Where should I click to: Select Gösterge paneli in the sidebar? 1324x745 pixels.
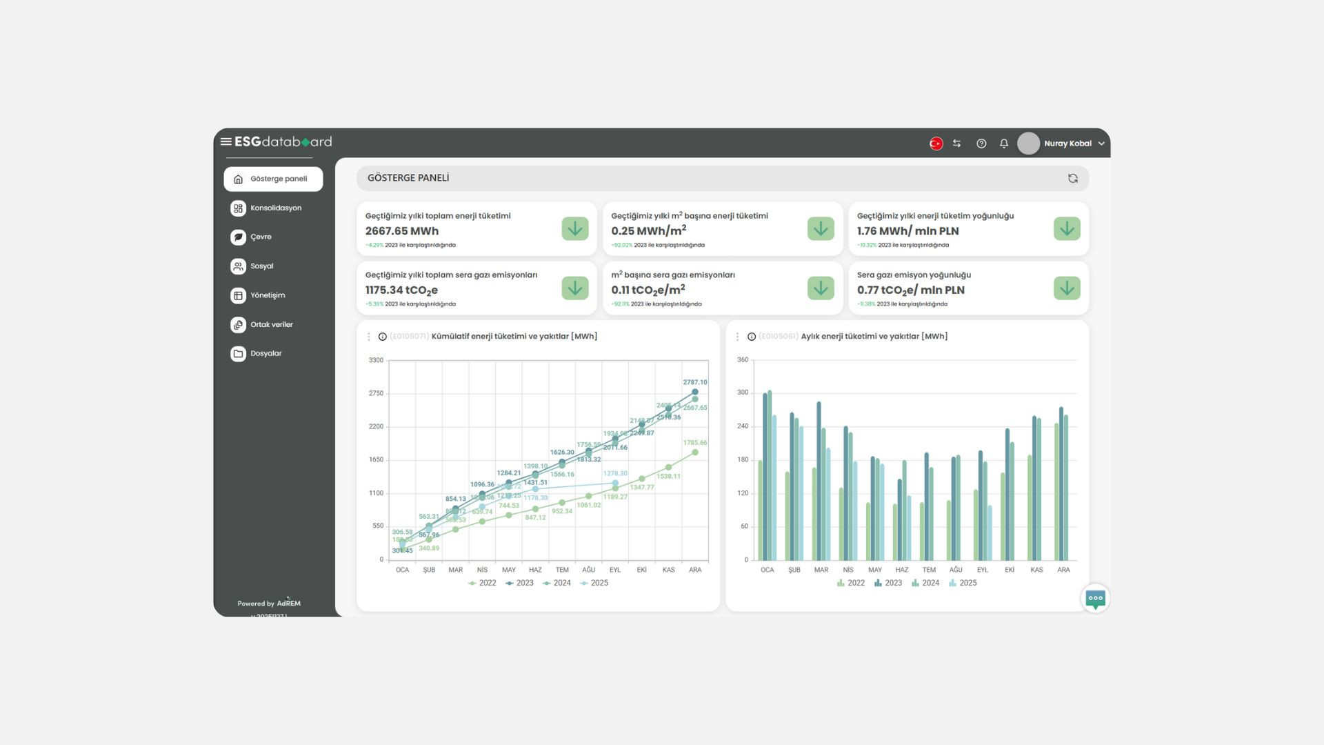(273, 179)
